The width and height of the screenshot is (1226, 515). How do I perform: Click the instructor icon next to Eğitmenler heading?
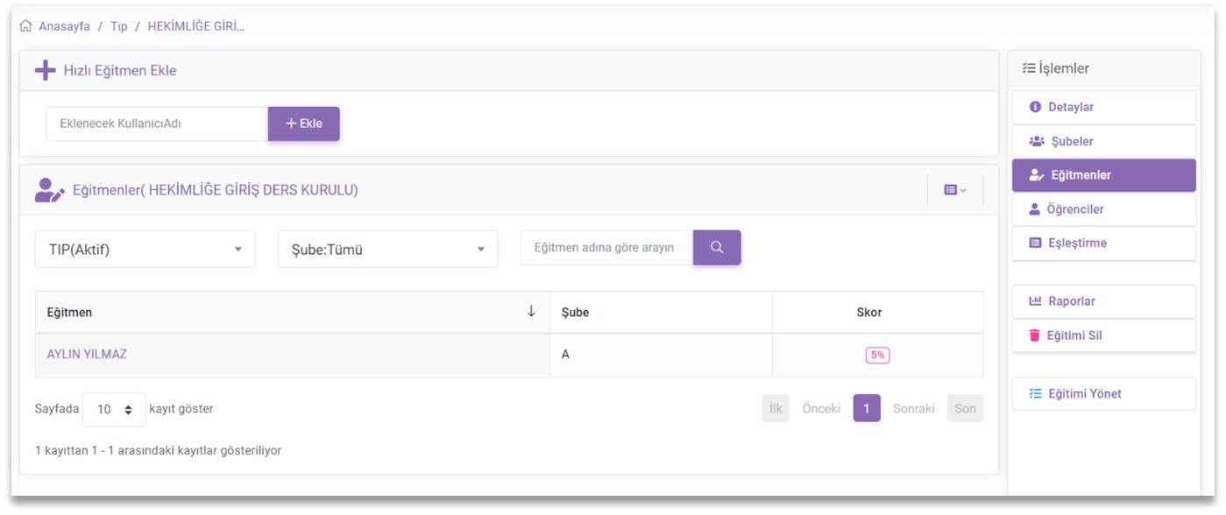tap(49, 190)
